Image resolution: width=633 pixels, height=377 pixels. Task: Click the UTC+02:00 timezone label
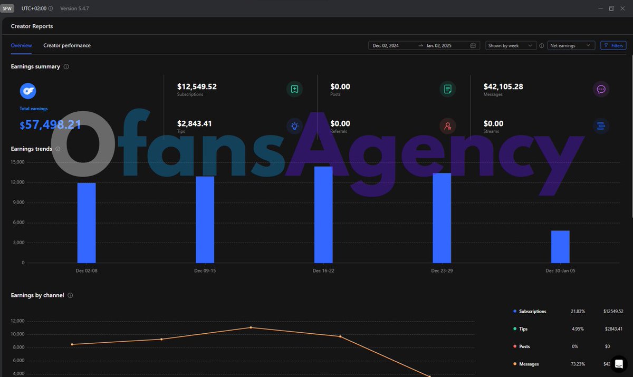click(x=34, y=8)
